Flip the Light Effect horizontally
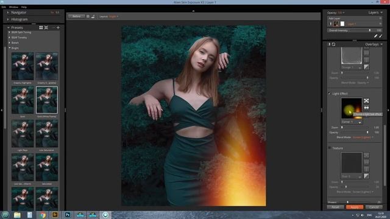The image size is (390, 219). tap(366, 108)
